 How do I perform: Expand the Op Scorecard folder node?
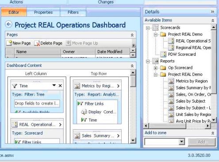[155, 68]
